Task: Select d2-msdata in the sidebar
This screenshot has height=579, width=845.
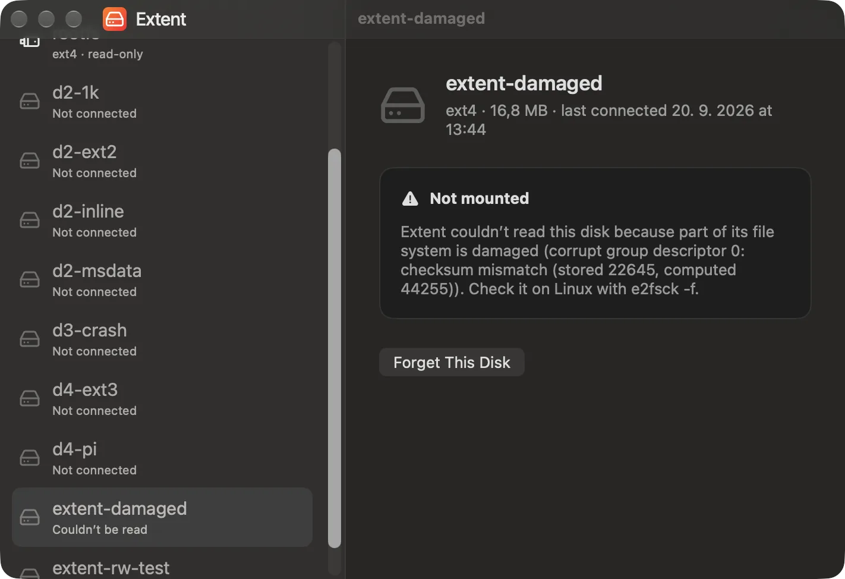Action: click(x=162, y=279)
